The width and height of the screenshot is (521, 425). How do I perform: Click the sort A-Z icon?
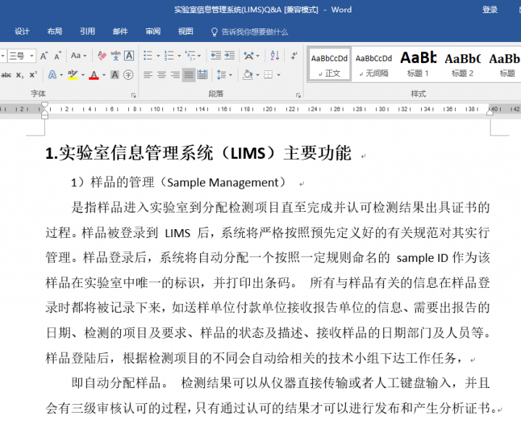tap(275, 56)
